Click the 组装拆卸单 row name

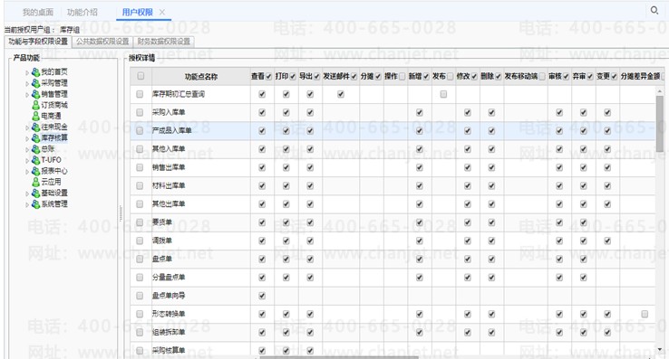[x=169, y=332]
